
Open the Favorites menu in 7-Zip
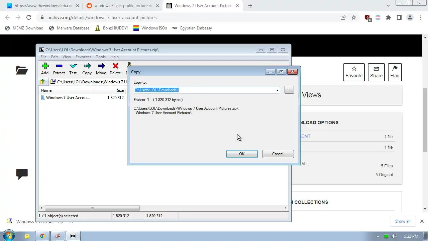(83, 57)
